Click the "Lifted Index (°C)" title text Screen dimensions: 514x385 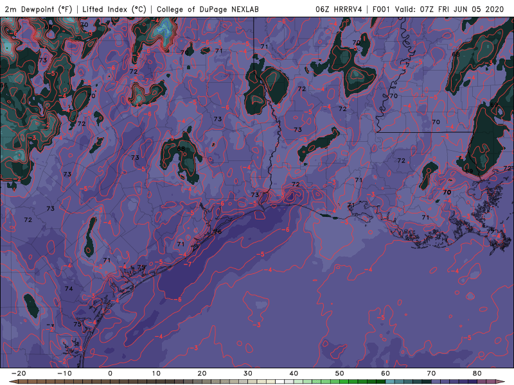click(114, 10)
